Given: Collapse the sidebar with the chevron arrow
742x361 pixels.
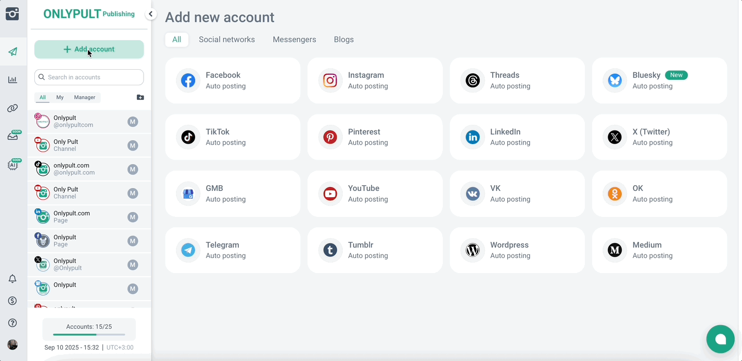Looking at the screenshot, I should [x=151, y=14].
